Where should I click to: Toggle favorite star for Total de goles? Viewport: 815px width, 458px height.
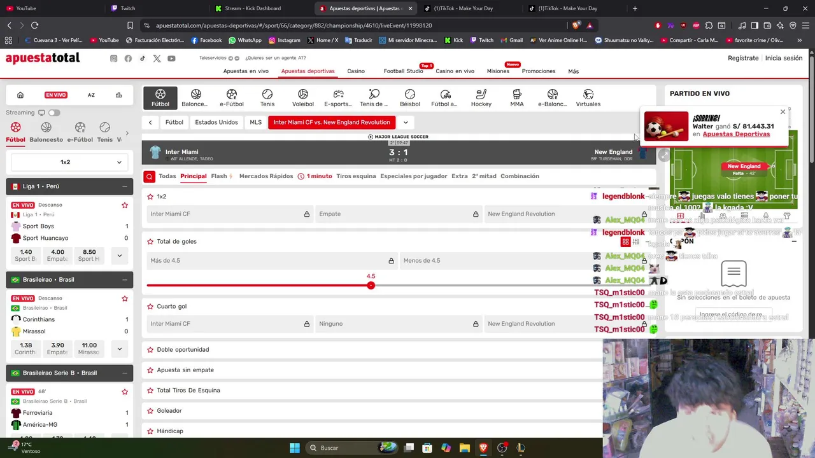tap(150, 242)
